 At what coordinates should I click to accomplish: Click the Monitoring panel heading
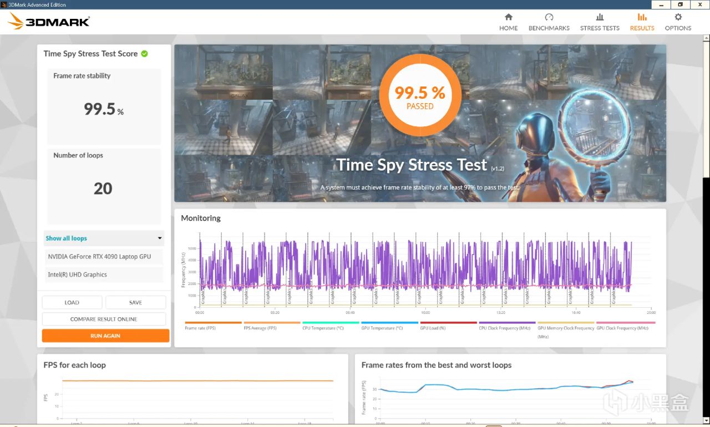pyautogui.click(x=201, y=218)
